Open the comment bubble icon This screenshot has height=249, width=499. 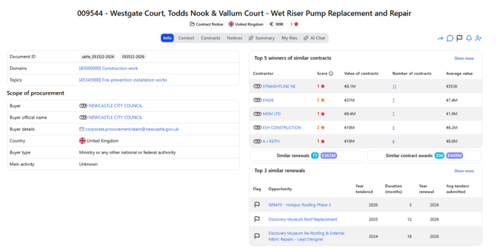tap(450, 39)
